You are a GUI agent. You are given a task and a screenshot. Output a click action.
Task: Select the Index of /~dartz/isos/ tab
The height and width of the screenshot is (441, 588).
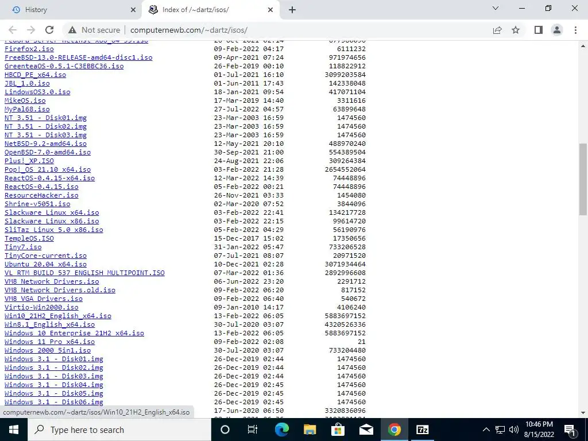point(210,10)
